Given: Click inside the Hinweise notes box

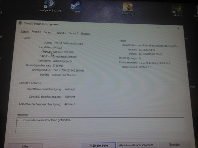Looking at the screenshot, I should (x=100, y=125).
